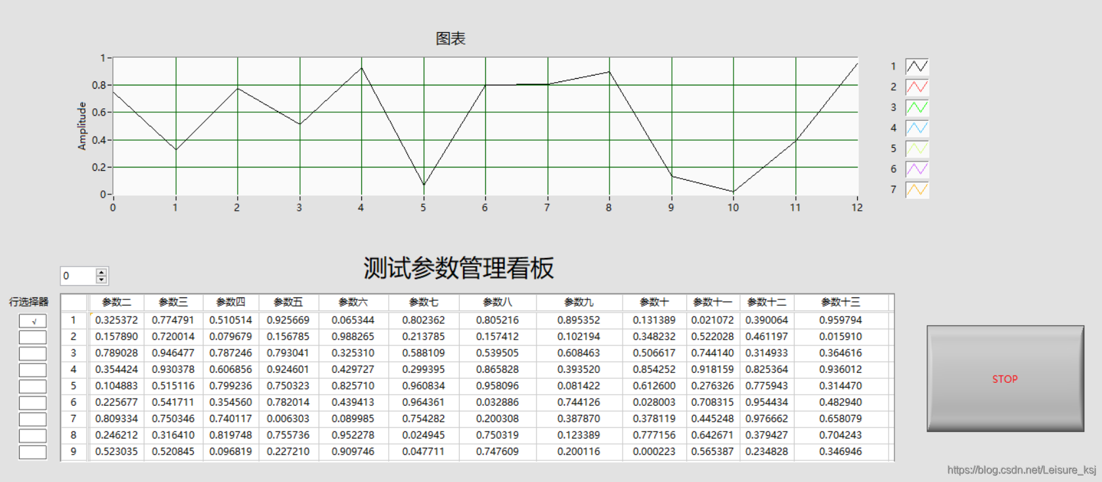Screen dimensions: 1102x482
Task: Check the row selector checkbox for row 3
Action: pos(33,354)
